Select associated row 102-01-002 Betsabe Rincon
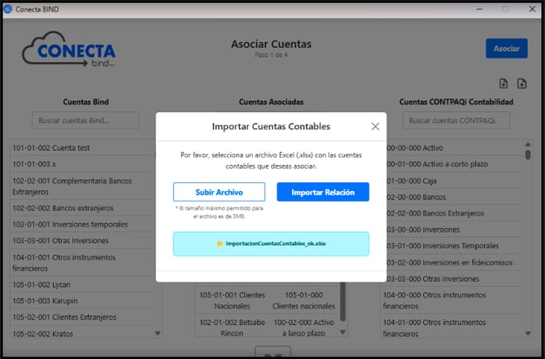The height and width of the screenshot is (359, 545). (232, 327)
